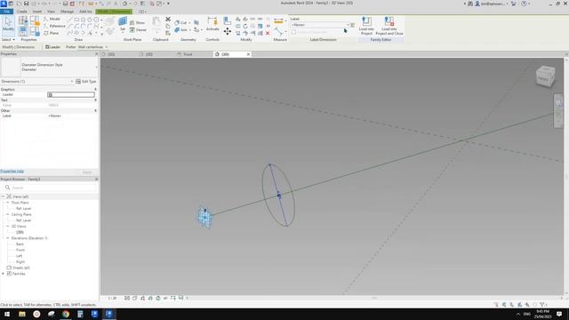Click Show work plane button

(138, 22)
